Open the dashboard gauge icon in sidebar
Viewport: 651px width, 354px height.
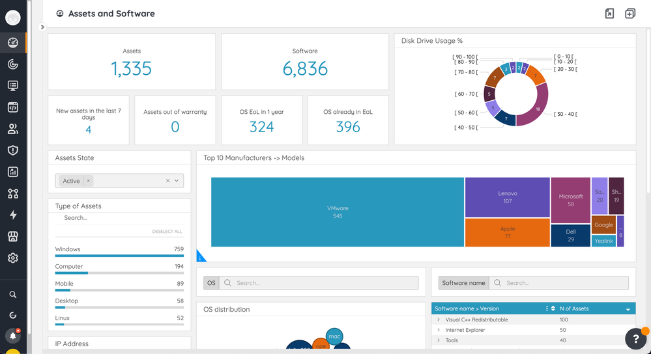[x=12, y=43]
